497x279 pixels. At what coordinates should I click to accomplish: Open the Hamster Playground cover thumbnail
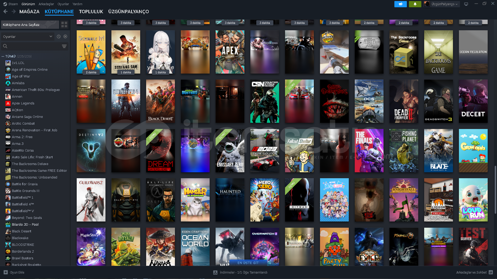(195, 200)
